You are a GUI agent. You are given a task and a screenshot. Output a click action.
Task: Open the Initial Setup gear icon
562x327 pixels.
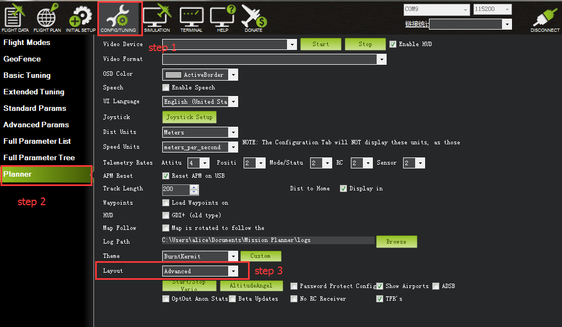pyautogui.click(x=80, y=17)
